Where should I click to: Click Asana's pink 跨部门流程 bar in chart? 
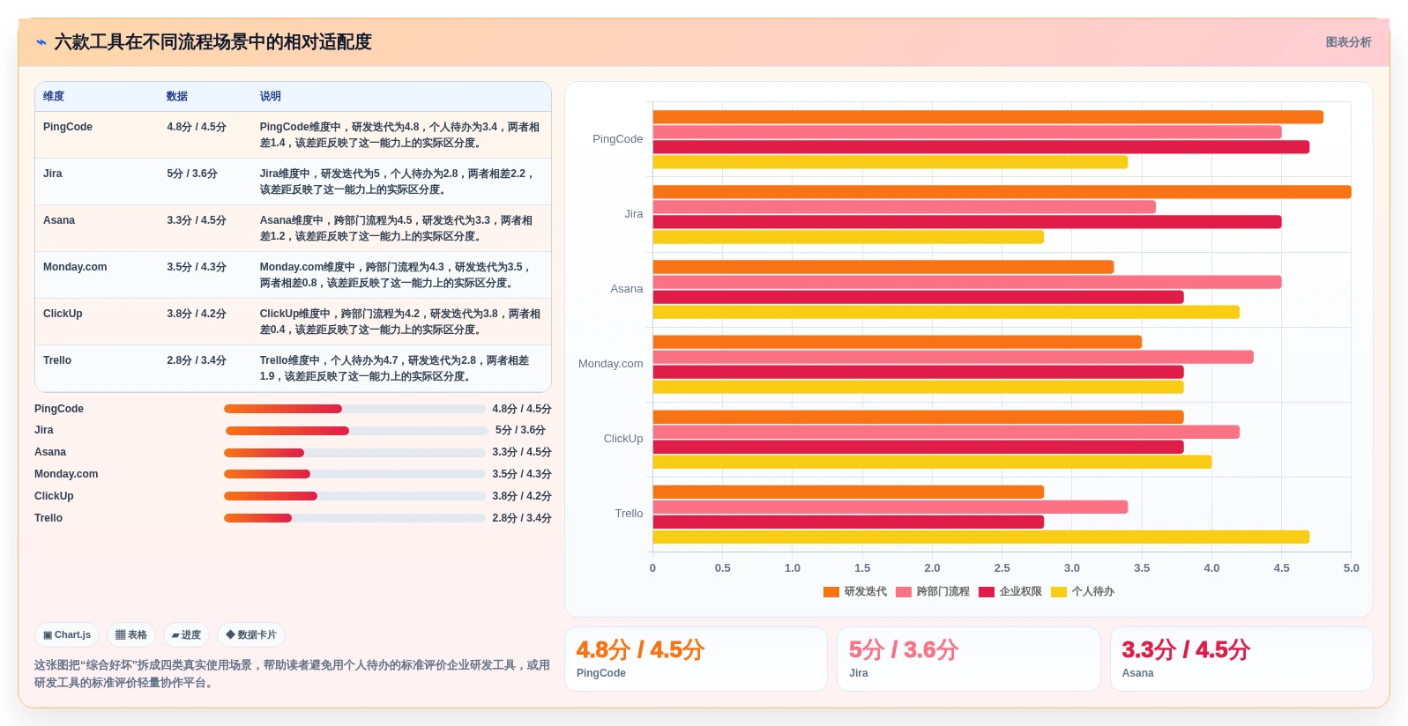tap(966, 282)
